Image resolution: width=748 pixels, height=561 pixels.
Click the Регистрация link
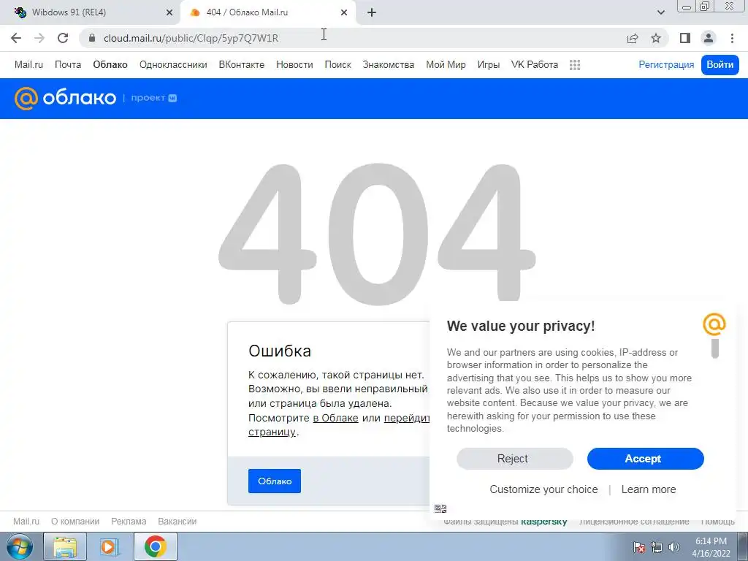tap(666, 65)
